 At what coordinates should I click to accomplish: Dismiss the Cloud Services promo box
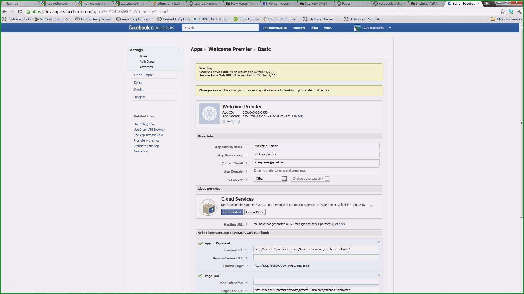pos(371,206)
